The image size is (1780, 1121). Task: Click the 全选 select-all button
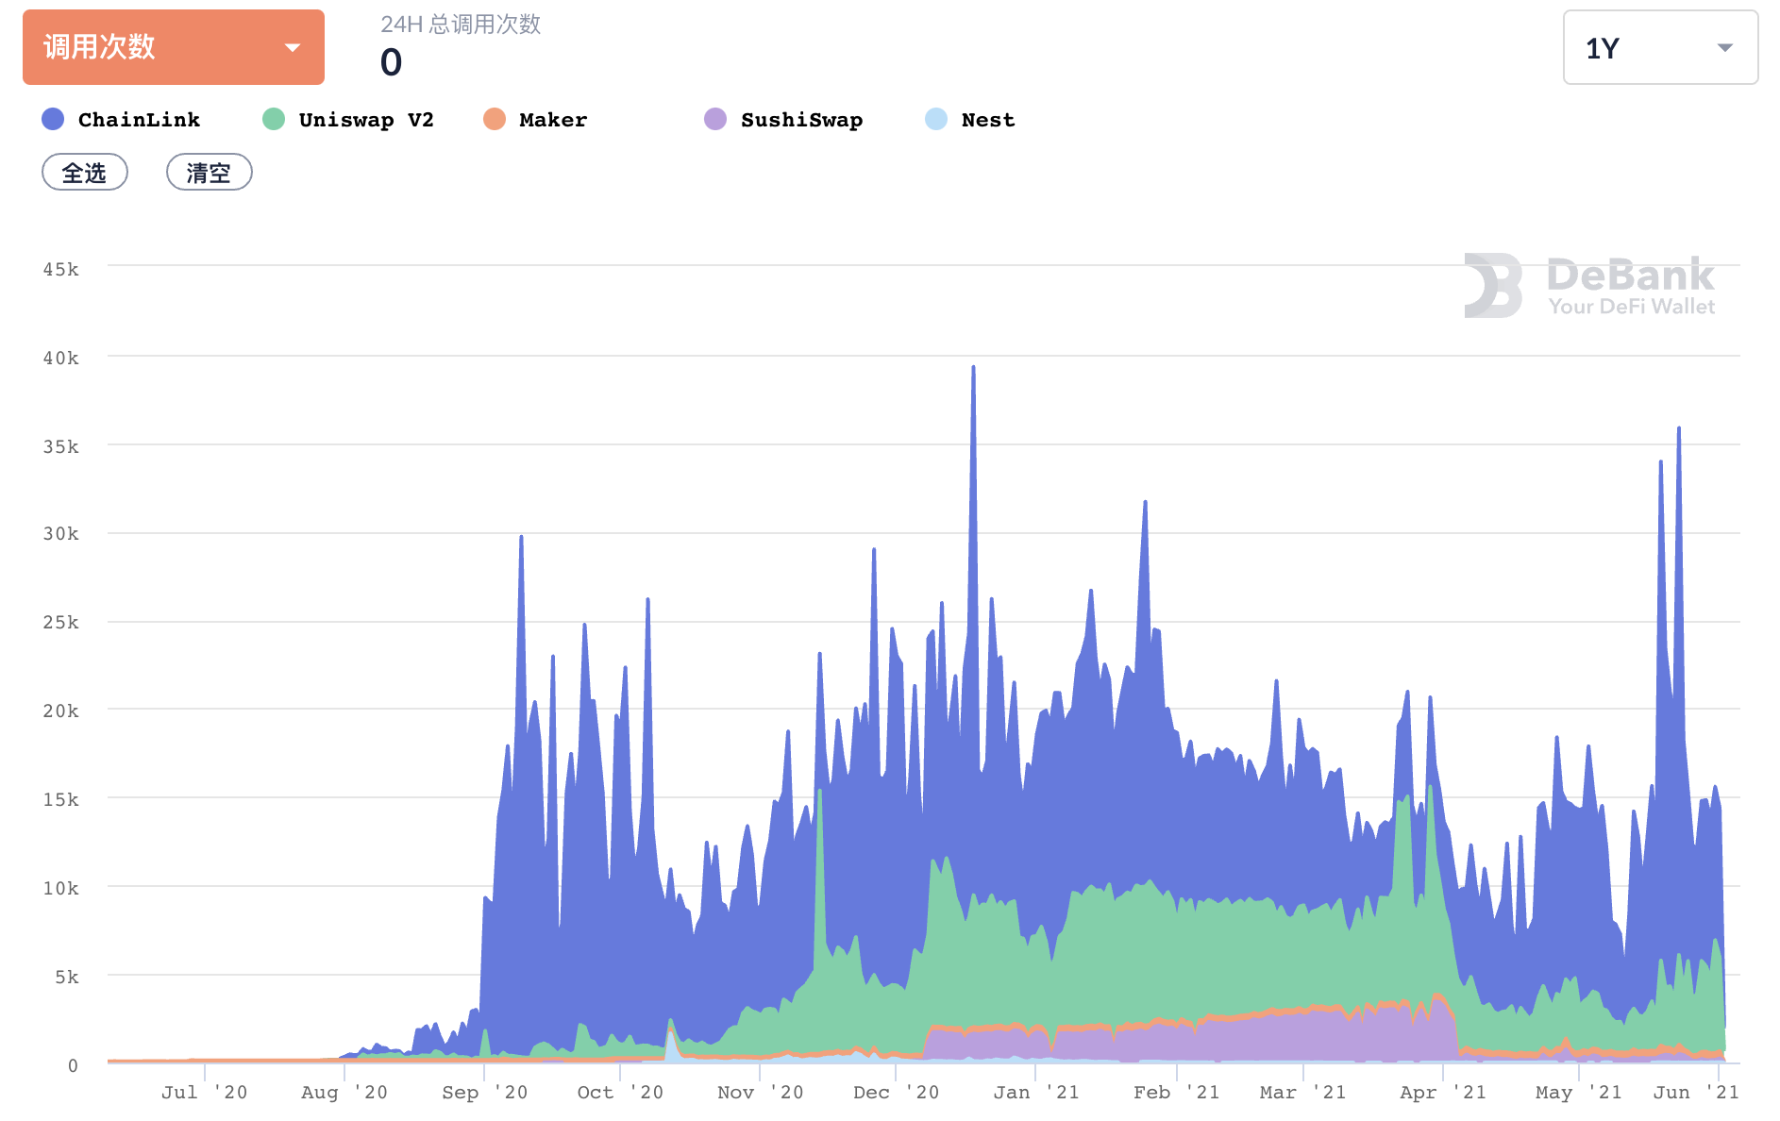tap(85, 172)
